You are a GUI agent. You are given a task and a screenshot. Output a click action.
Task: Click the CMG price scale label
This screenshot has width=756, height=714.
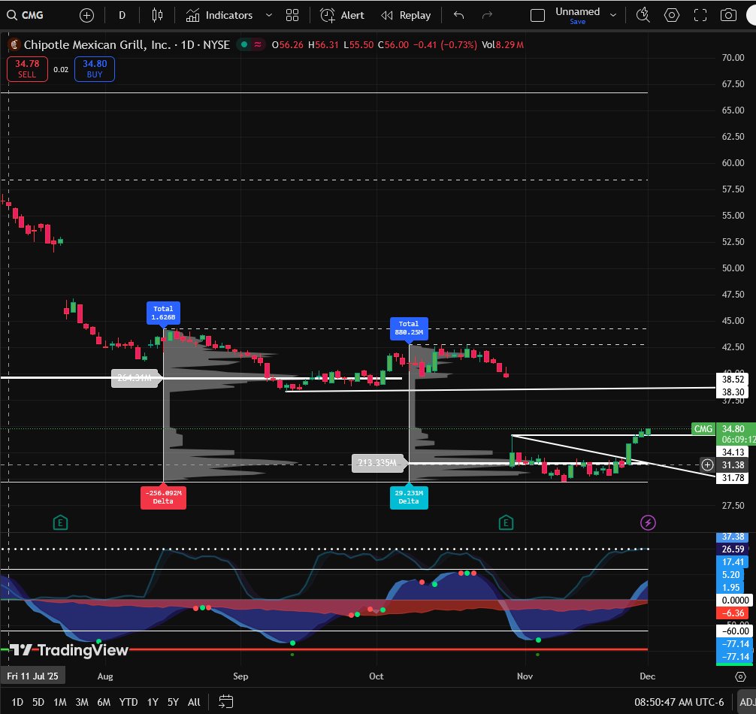point(703,428)
